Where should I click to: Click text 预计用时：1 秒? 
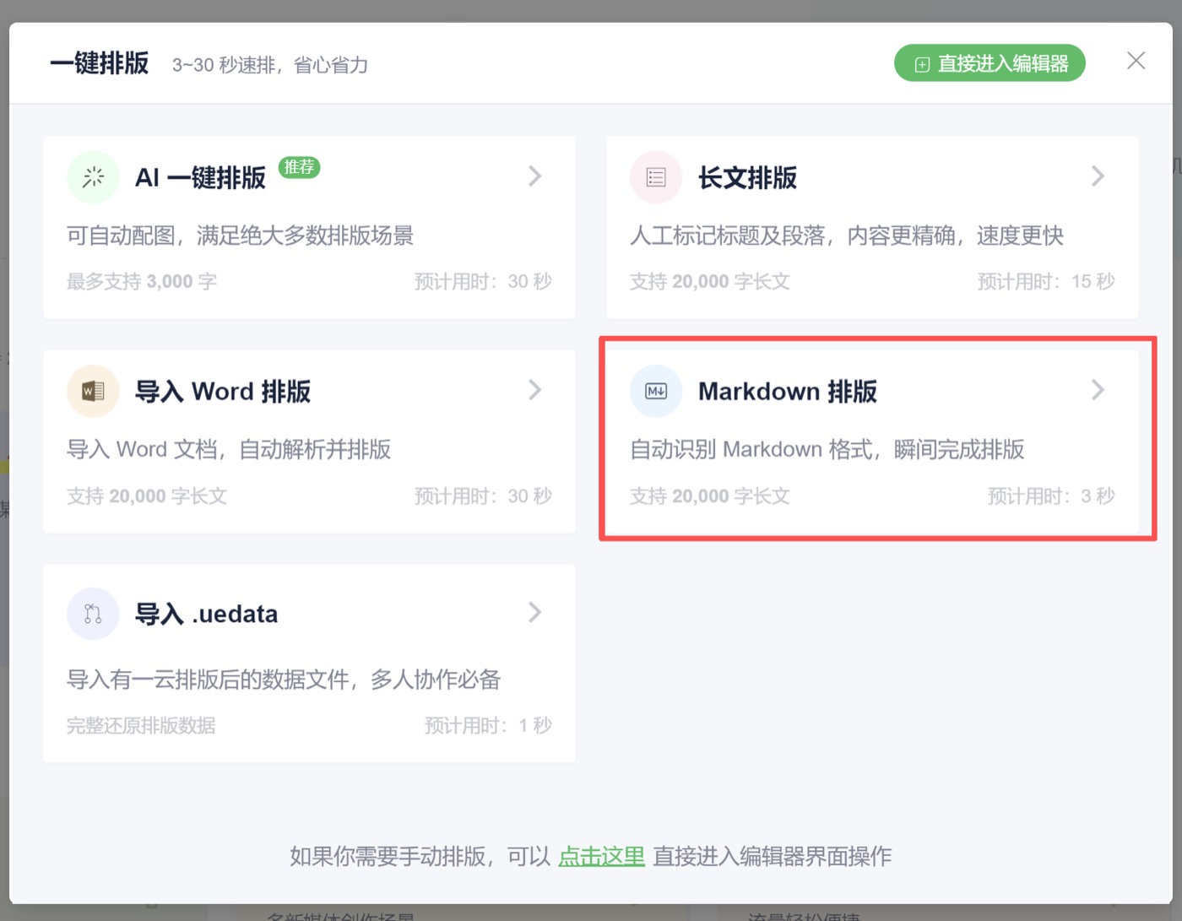point(488,725)
